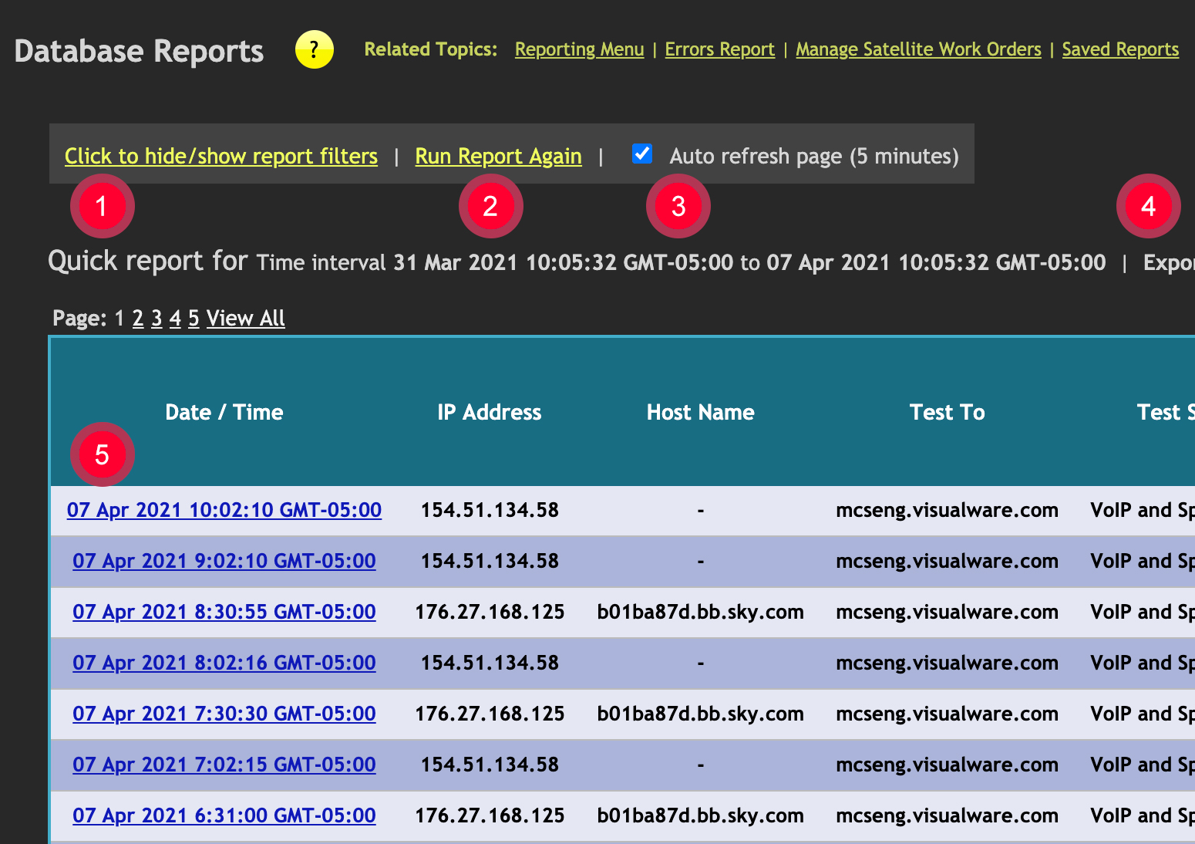Open the Errors Report
The image size is (1195, 844).
pyautogui.click(x=719, y=49)
